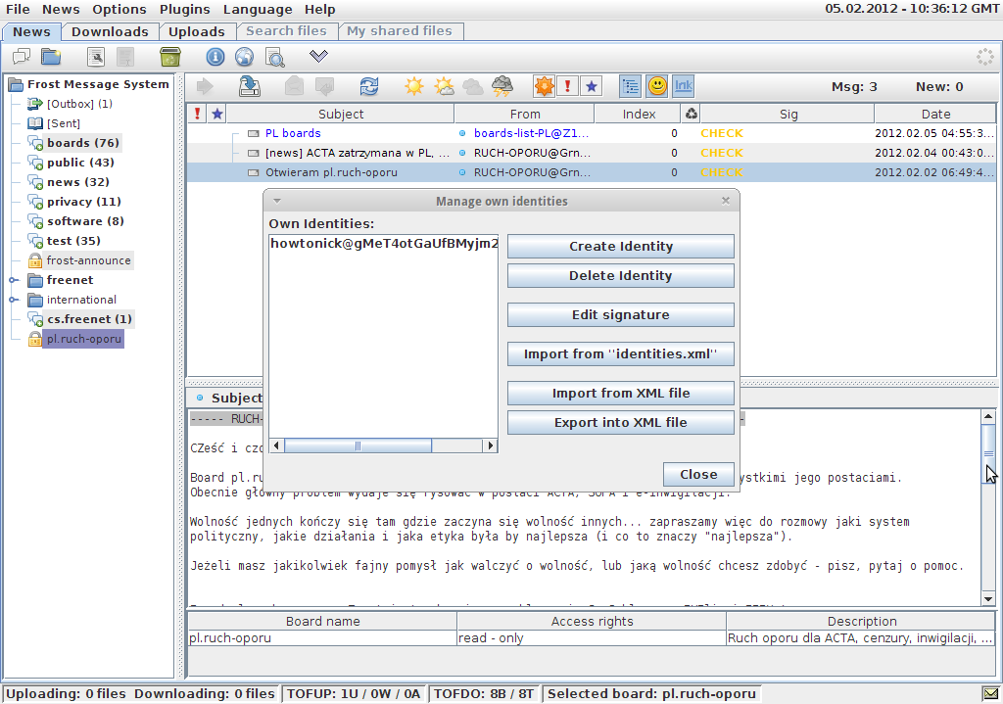Toggle starred-only blue star filter button
The width and height of the screenshot is (1003, 704).
[x=591, y=86]
